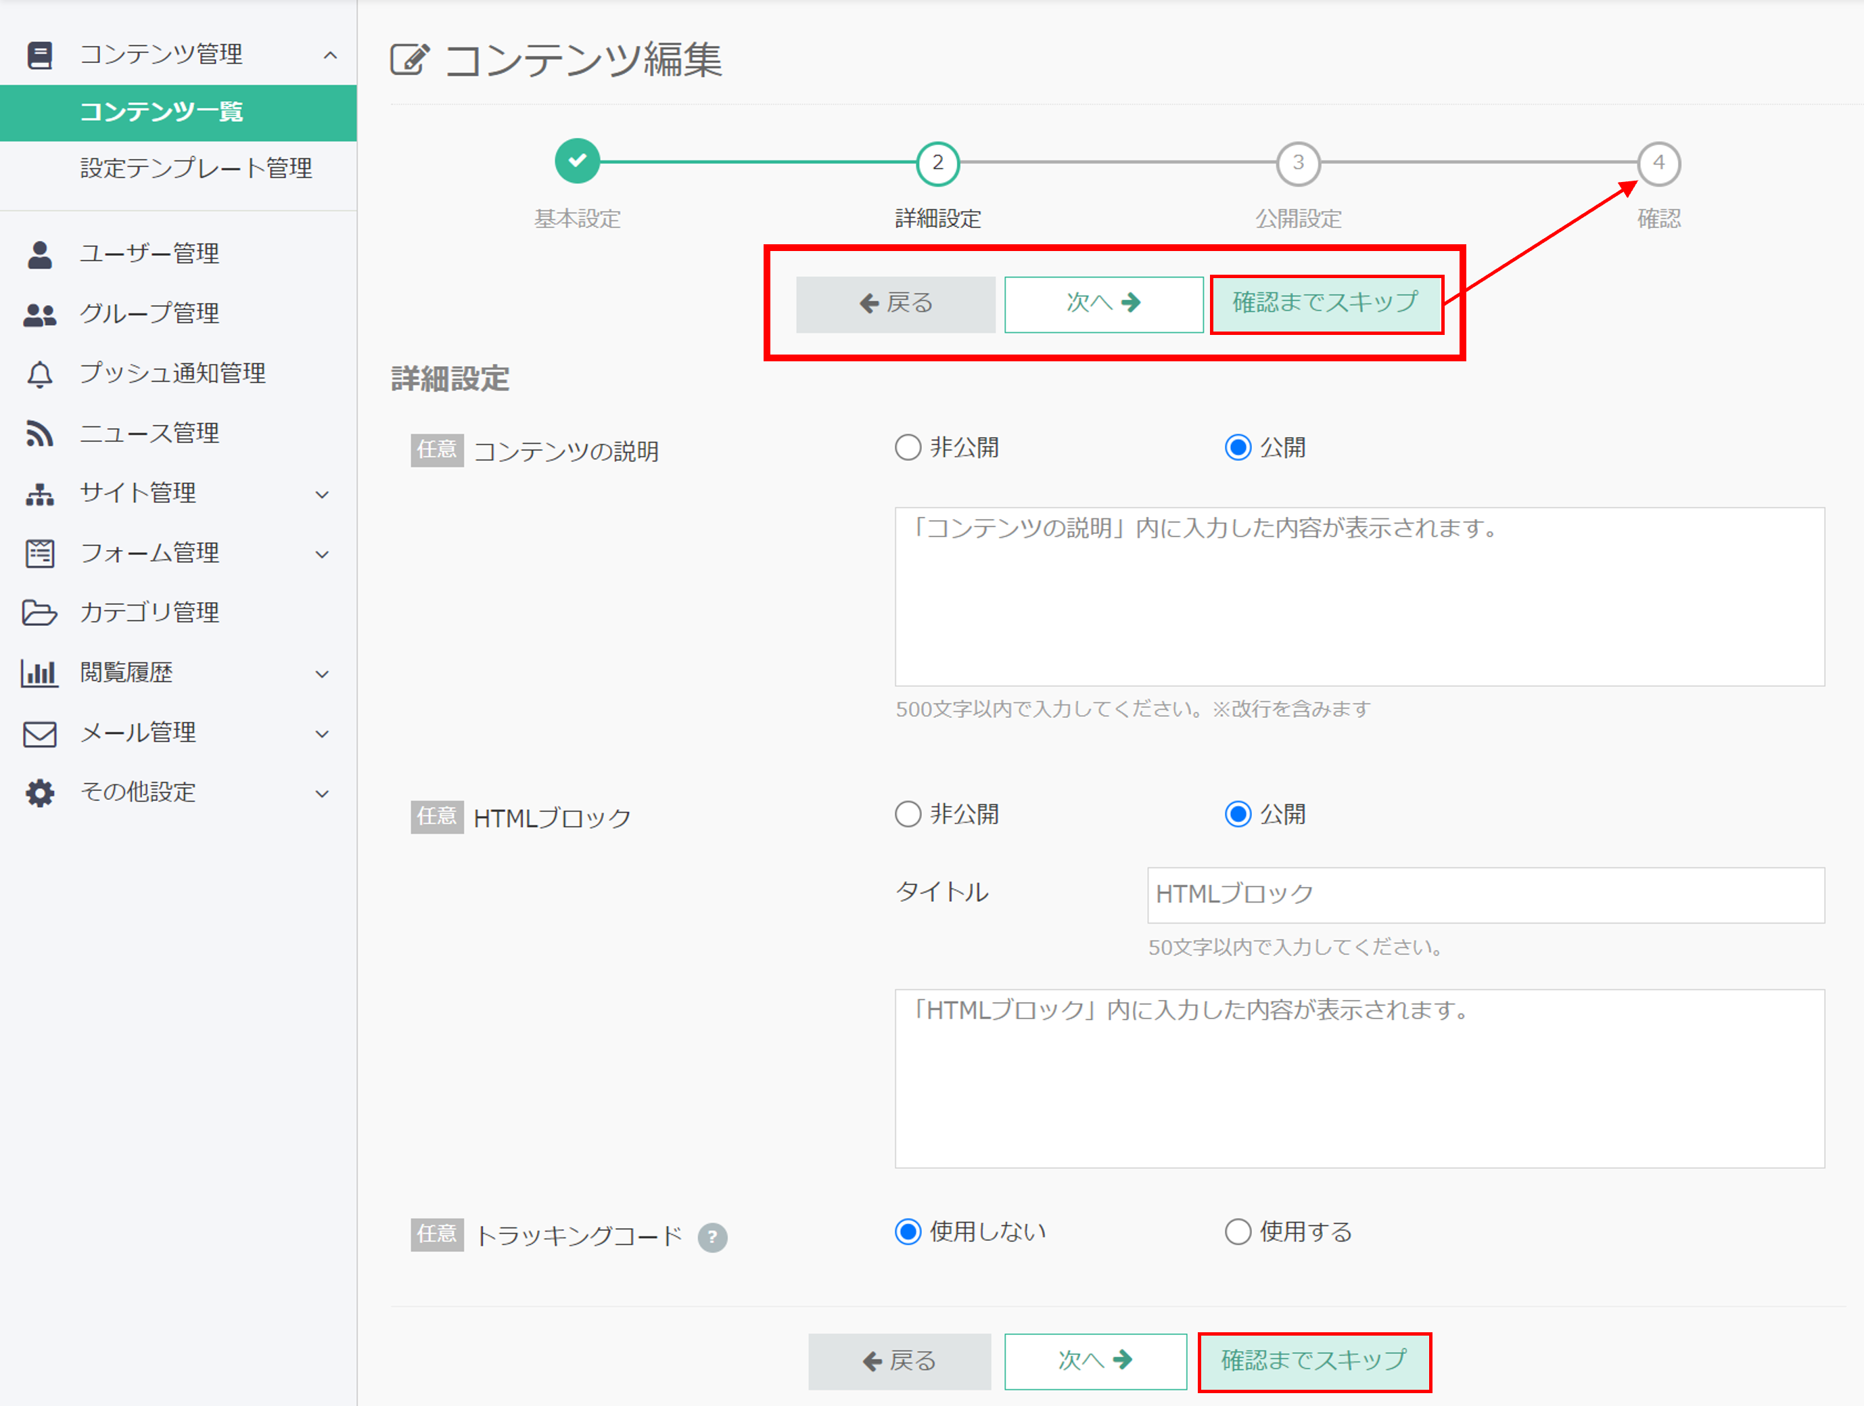
Task: Click step 3 公開設定 progress circle
Action: point(1298,164)
